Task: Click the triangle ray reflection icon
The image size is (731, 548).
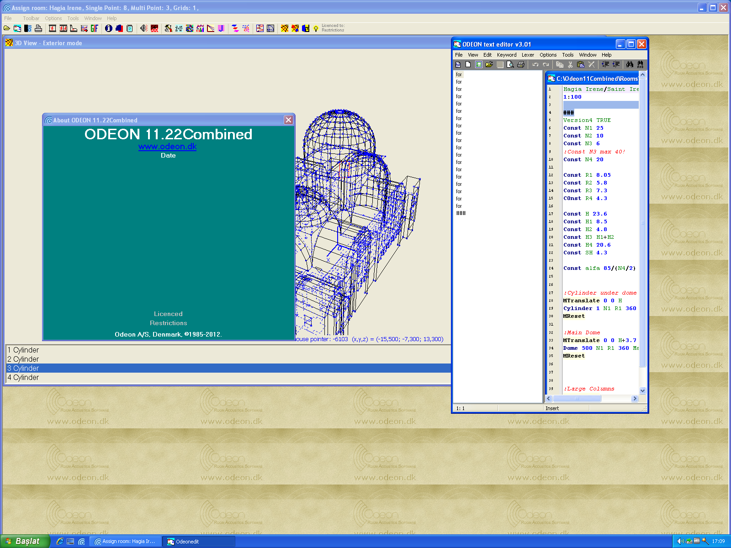Action: click(211, 28)
